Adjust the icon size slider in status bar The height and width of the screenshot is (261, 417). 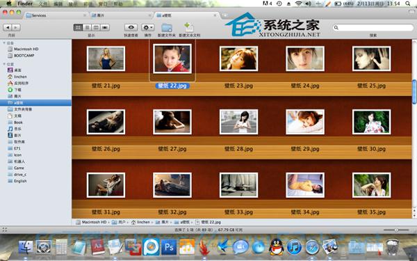396,230
